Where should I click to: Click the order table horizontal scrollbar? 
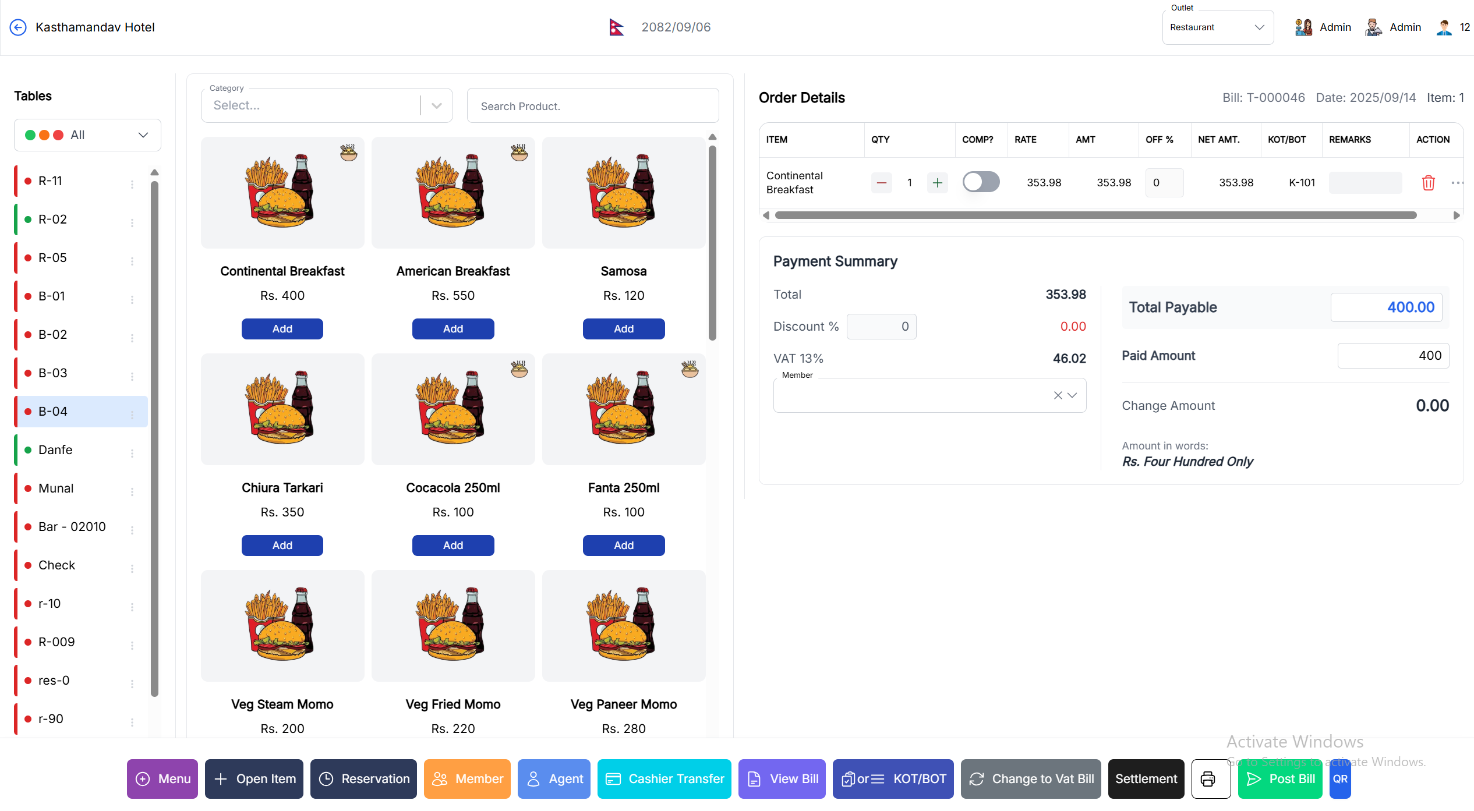pos(1095,215)
